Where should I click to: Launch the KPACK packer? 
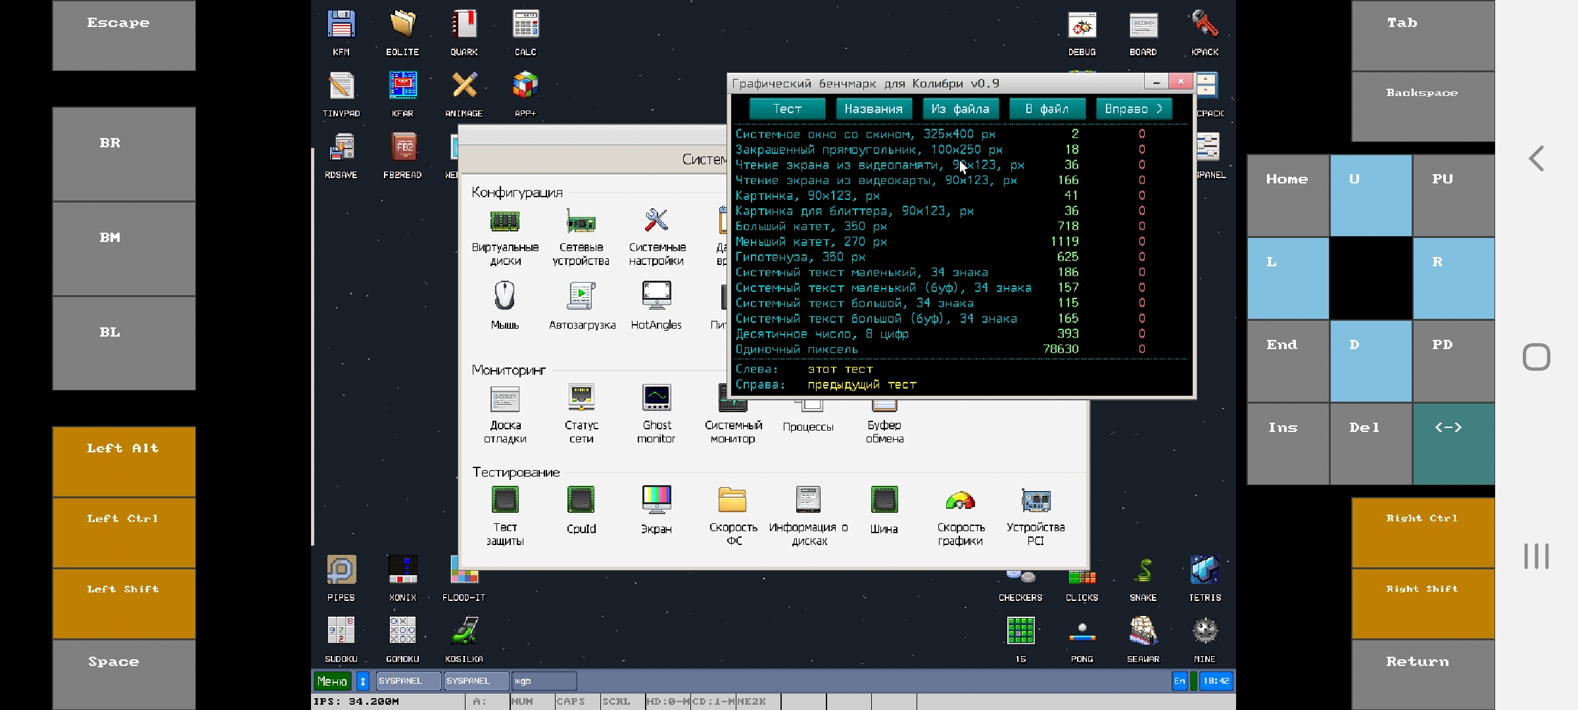pyautogui.click(x=1204, y=26)
